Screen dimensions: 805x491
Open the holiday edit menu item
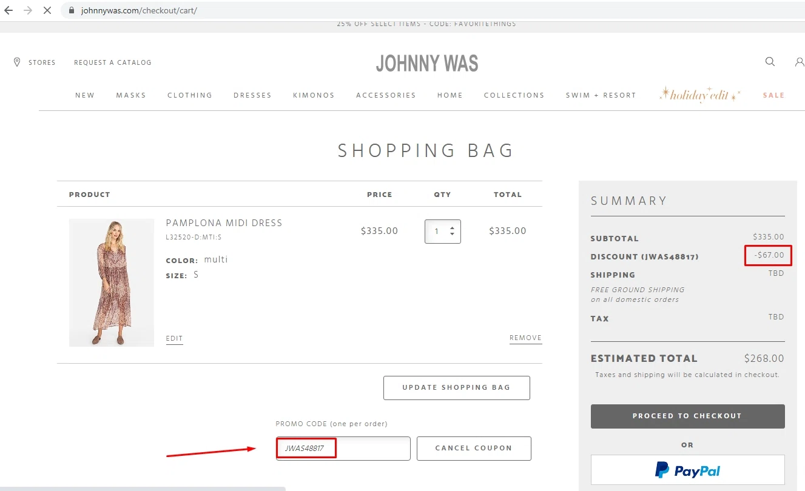point(701,95)
